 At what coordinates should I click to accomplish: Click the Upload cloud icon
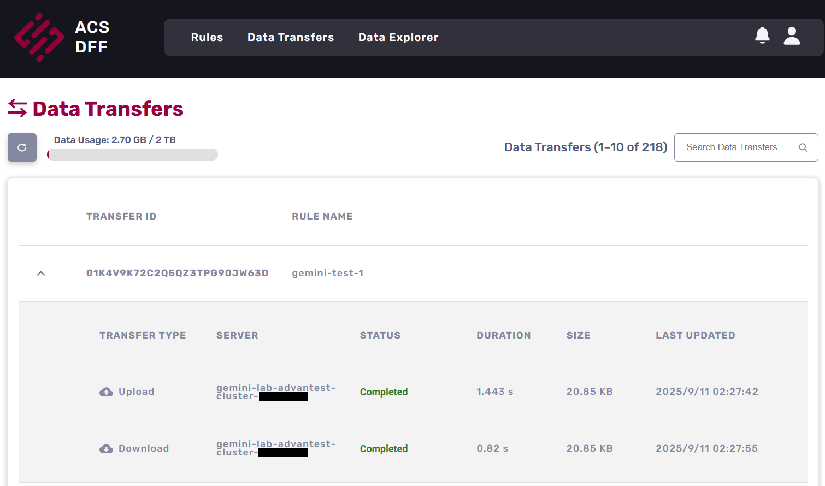coord(106,392)
